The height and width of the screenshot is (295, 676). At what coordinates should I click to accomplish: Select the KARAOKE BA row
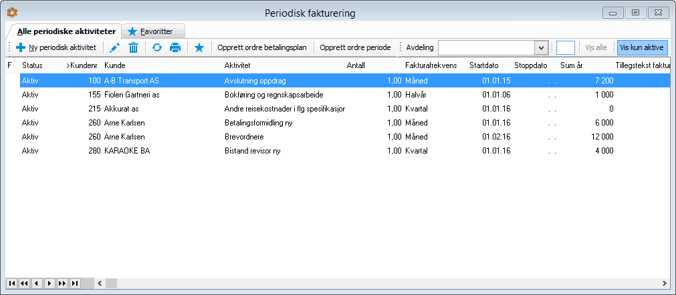click(344, 151)
